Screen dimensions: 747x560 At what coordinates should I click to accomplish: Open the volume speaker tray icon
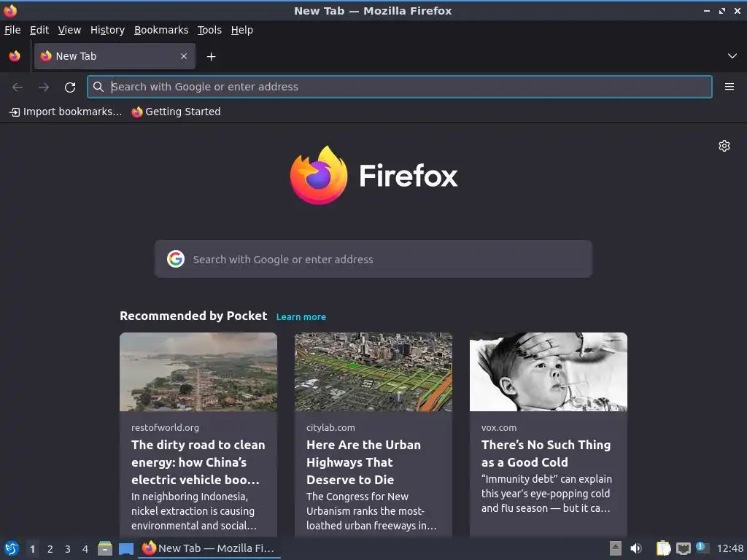pyautogui.click(x=636, y=548)
